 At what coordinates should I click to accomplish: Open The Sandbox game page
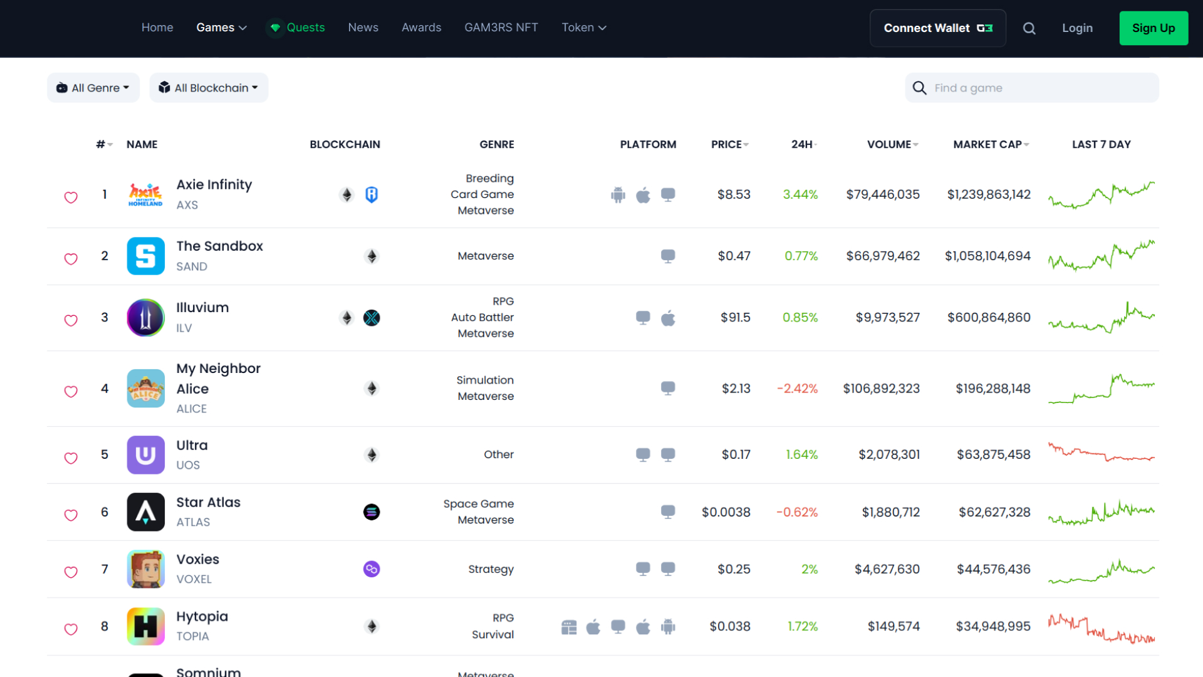coord(220,246)
